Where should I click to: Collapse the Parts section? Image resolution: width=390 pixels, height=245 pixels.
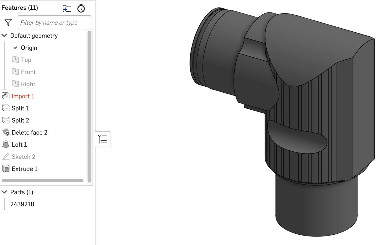(x=4, y=192)
